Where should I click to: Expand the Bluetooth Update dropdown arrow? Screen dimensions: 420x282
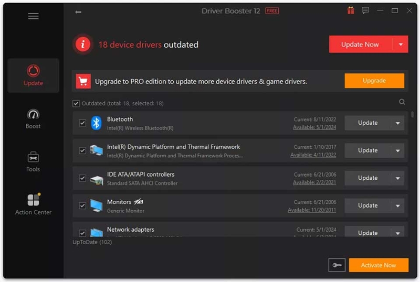click(x=398, y=123)
